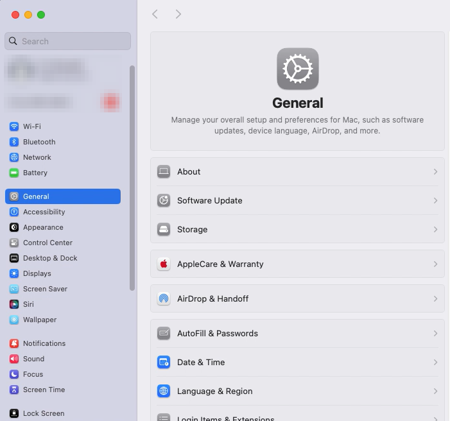
Task: Click the Siri icon in sidebar
Action: (x=14, y=304)
